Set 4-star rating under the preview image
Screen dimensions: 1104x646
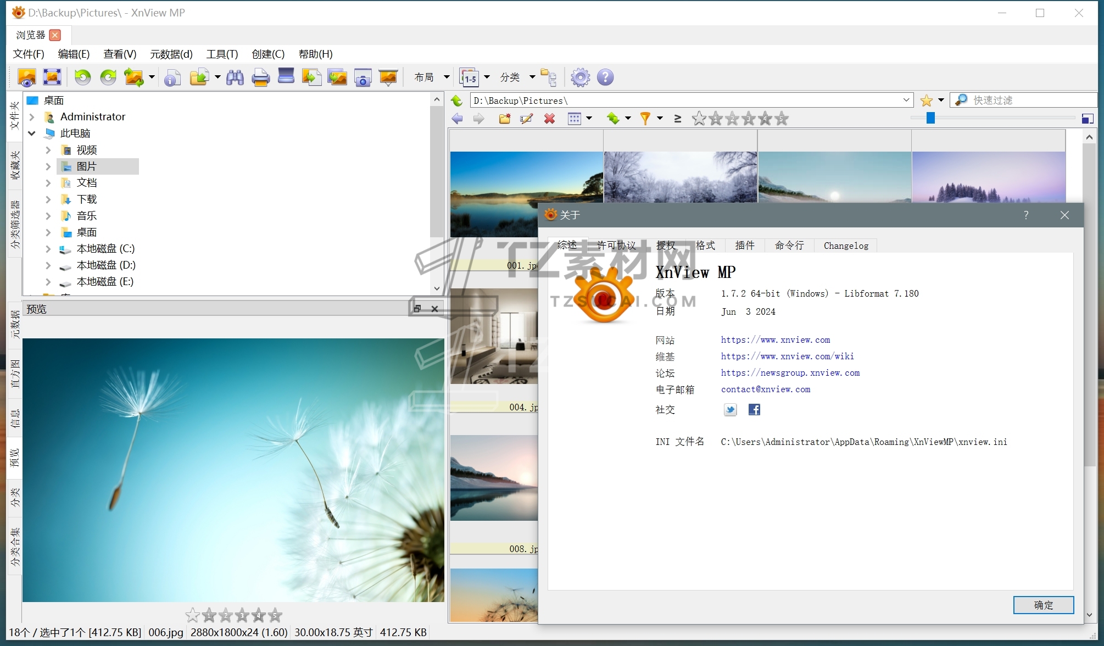(259, 615)
